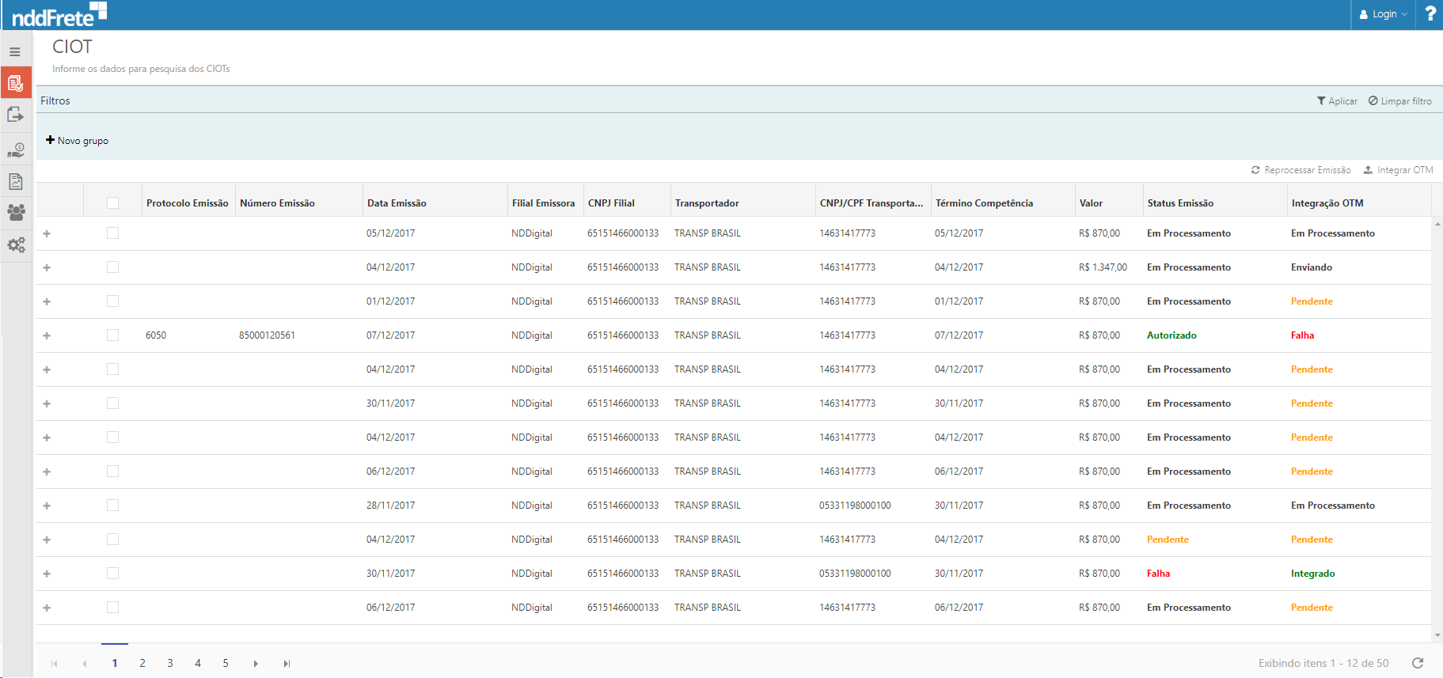1443x678 pixels.
Task: Add a filter with Novo grupo
Action: (x=77, y=141)
